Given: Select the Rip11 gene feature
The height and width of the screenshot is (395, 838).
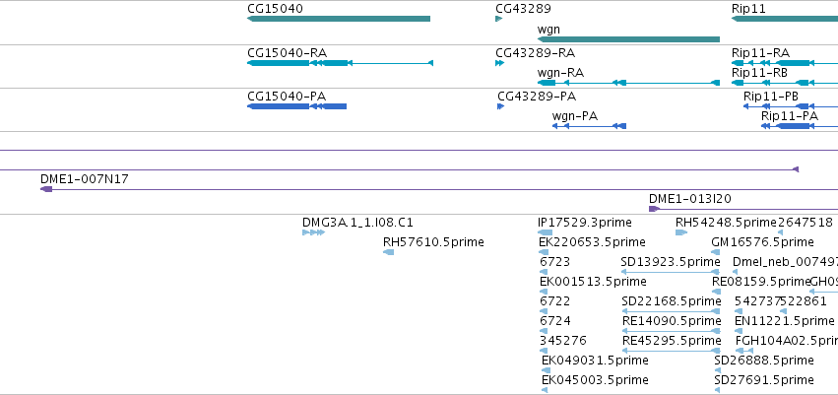Looking at the screenshot, I should 785,20.
